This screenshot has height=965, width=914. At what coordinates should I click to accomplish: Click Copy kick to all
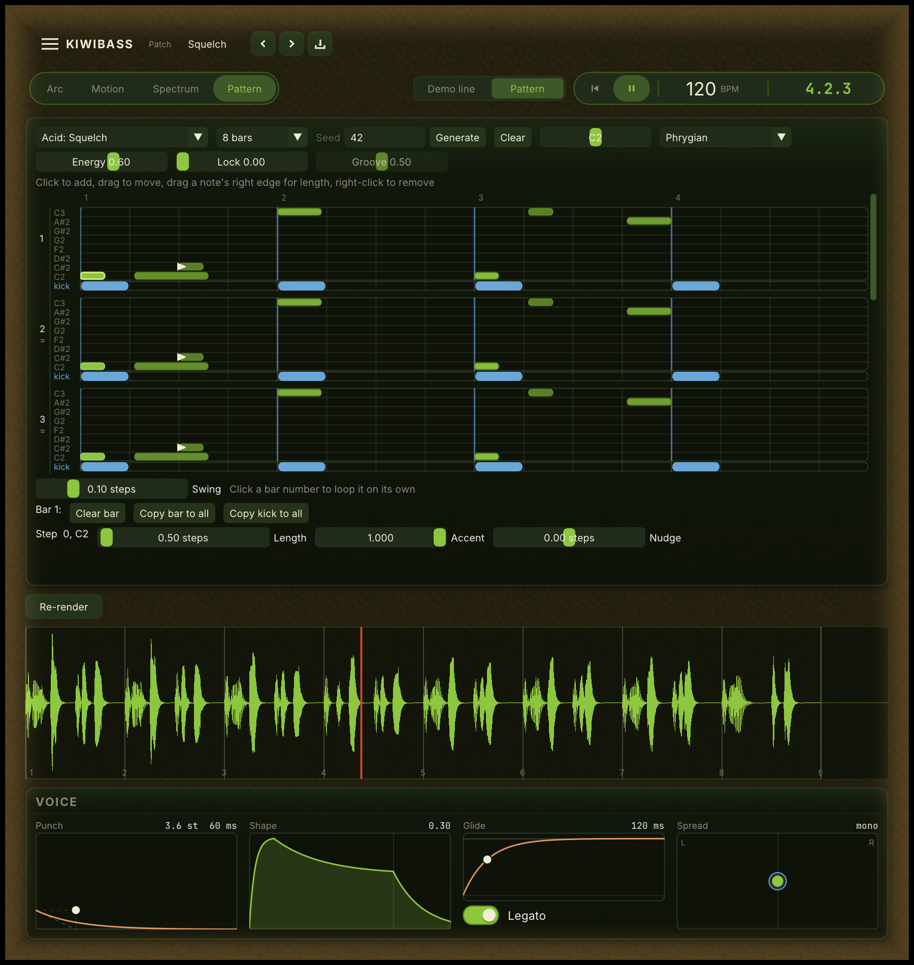click(266, 513)
